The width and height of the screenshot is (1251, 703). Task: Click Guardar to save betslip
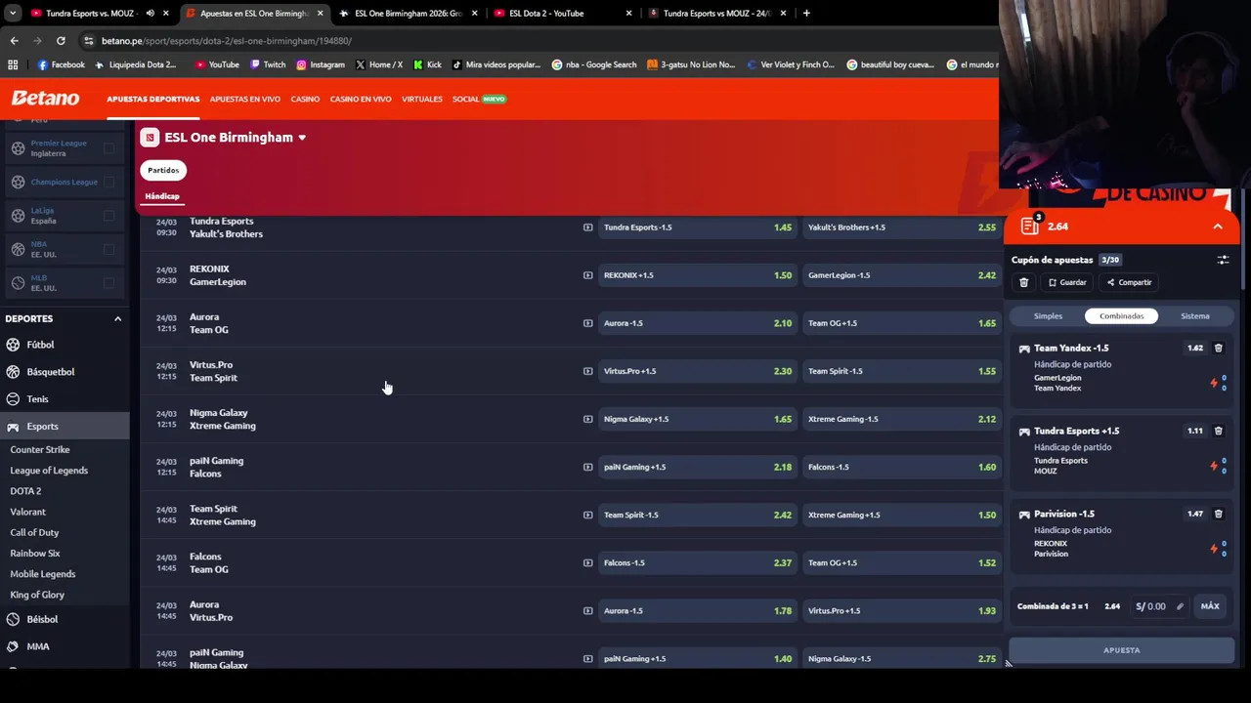[x=1067, y=282]
